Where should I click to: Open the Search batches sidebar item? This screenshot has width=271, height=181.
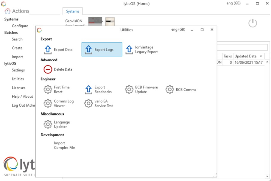(17, 39)
